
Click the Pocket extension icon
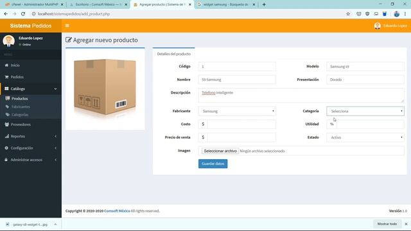pyautogui.click(x=359, y=14)
